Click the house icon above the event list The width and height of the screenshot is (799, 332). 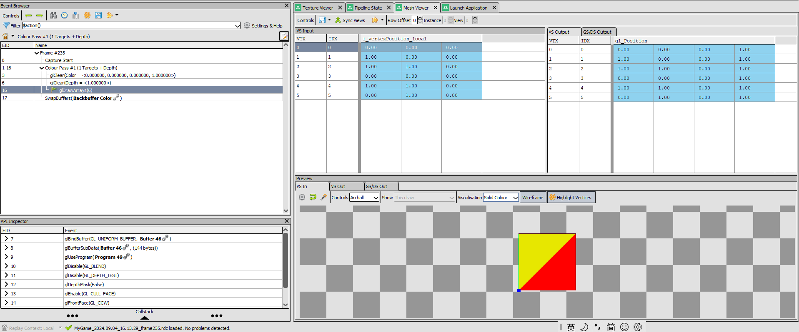pyautogui.click(x=5, y=36)
